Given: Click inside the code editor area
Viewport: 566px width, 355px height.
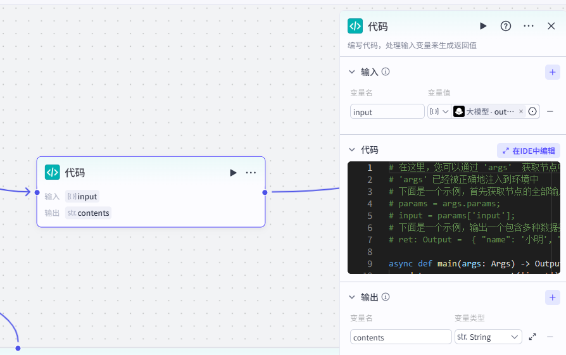Looking at the screenshot, I should click(x=454, y=218).
